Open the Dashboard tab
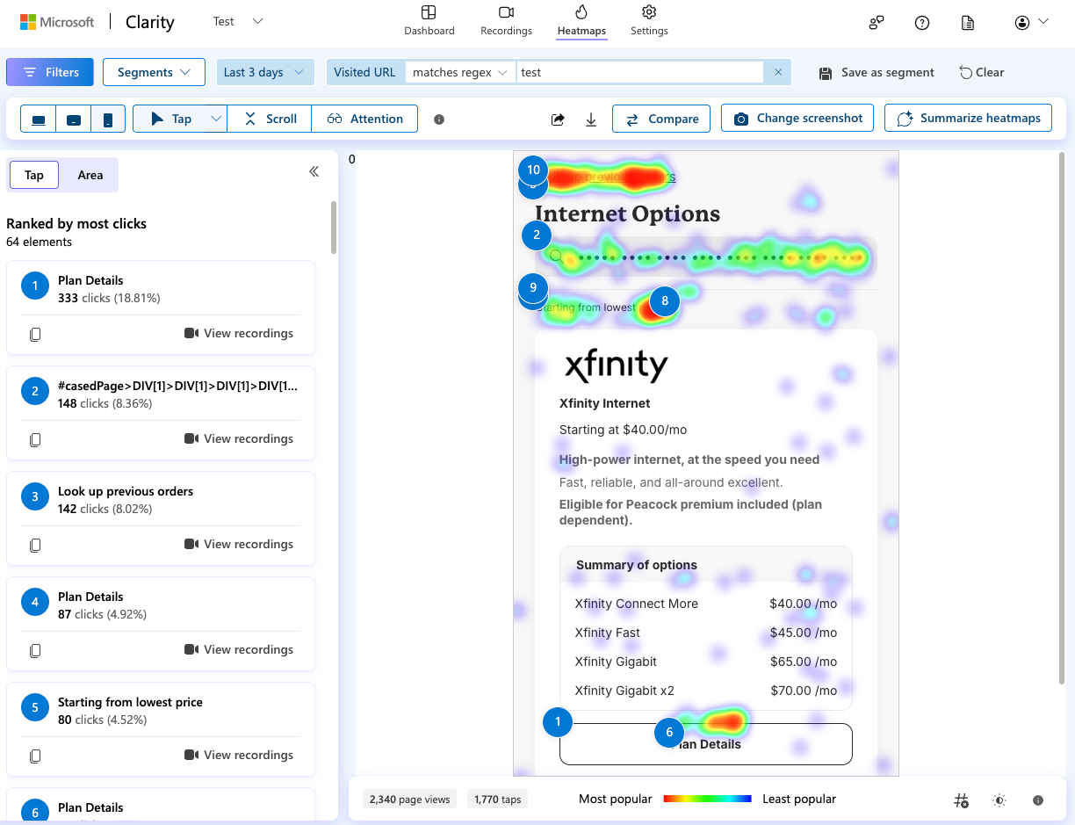The width and height of the screenshot is (1075, 825). click(429, 21)
